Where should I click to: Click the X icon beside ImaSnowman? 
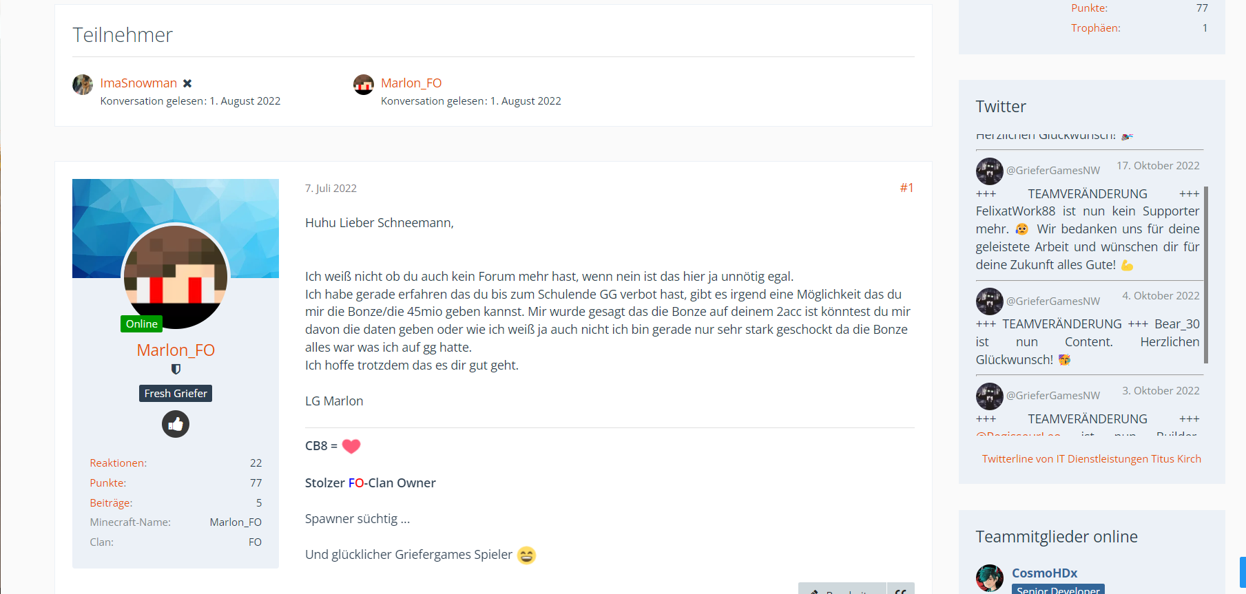[x=187, y=83]
